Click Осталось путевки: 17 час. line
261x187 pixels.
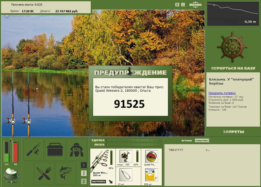click(226, 97)
